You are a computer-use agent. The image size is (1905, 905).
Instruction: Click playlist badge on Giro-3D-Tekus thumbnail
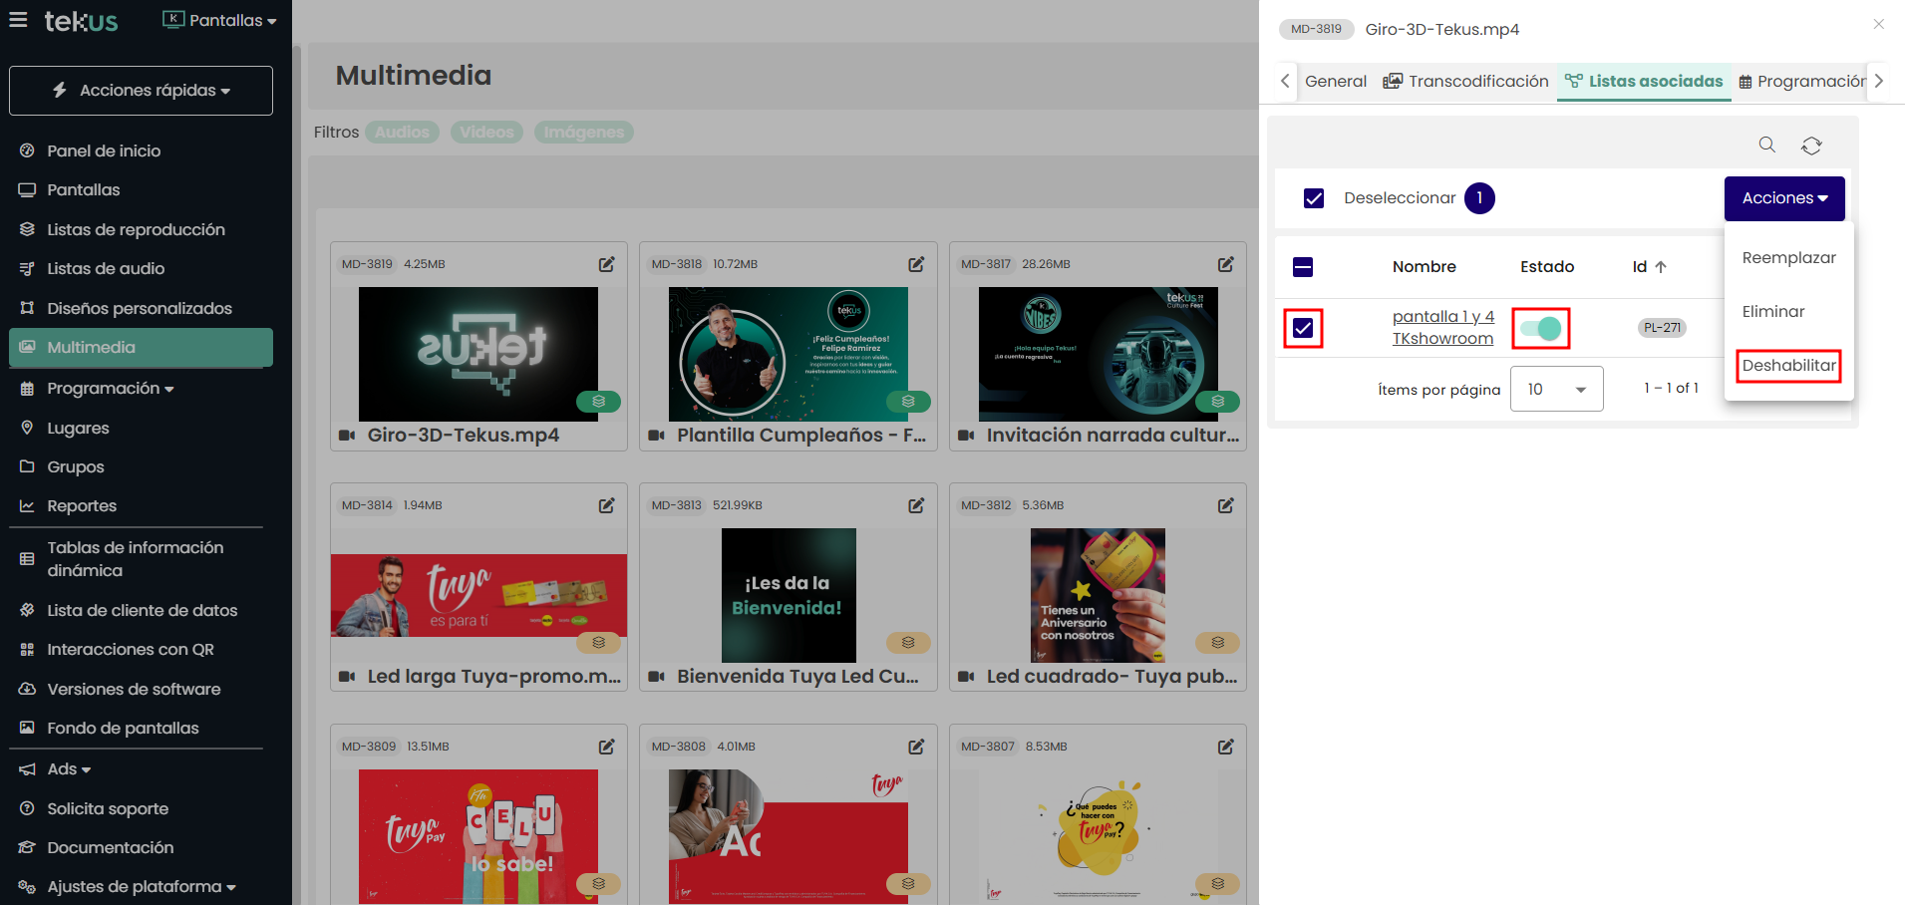[598, 402]
